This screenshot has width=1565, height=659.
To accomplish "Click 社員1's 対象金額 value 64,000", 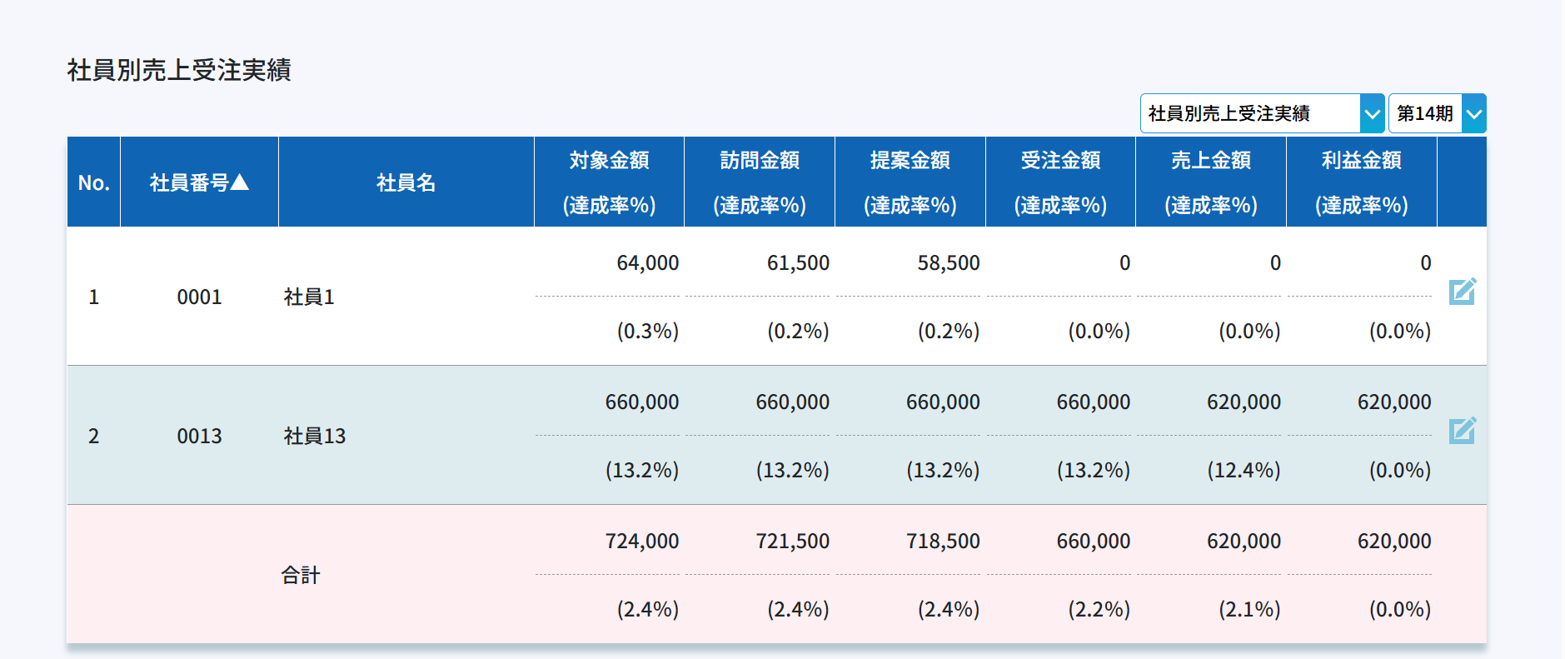I will click(x=647, y=263).
